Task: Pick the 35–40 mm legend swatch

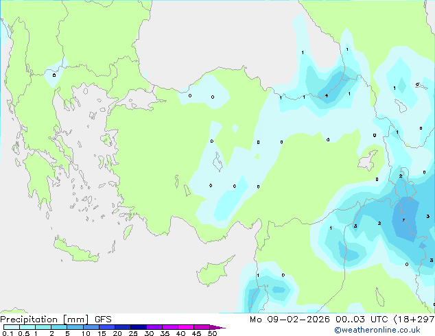Action: 170,327
